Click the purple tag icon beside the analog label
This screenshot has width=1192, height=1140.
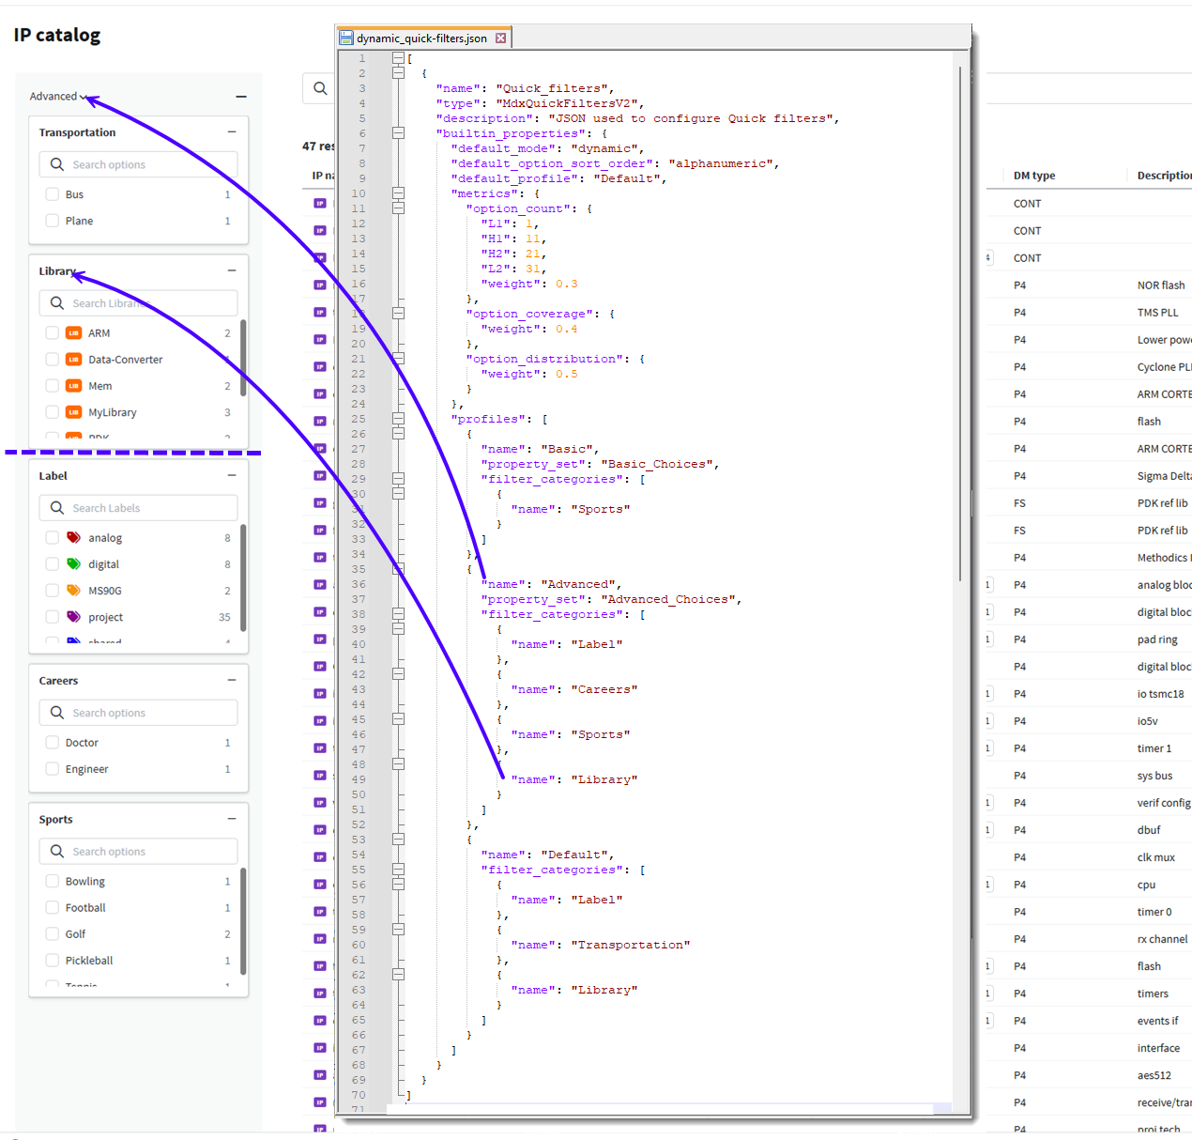pos(72,537)
